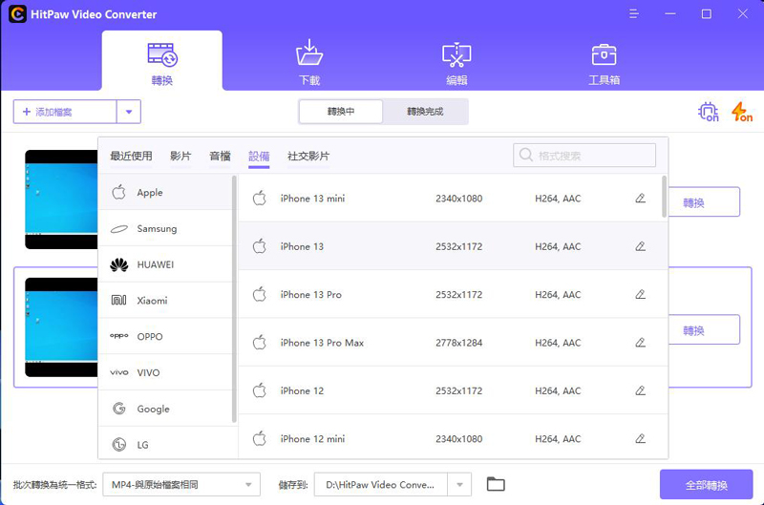The height and width of the screenshot is (505, 764).
Task: Toggle hardware acceleration chip icon
Action: [x=708, y=112]
